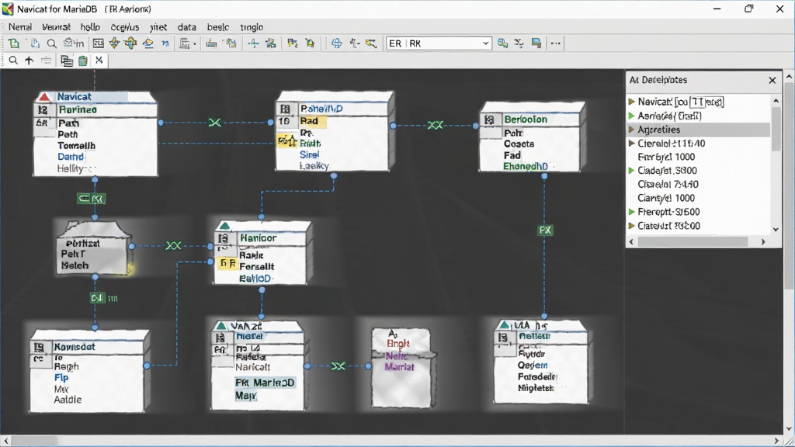Click the new document icon in the toolbar
The height and width of the screenshot is (447, 795).
point(14,43)
